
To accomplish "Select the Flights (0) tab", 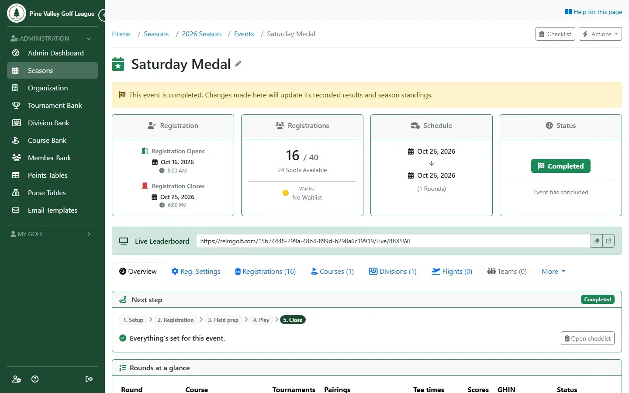I will (x=452, y=271).
